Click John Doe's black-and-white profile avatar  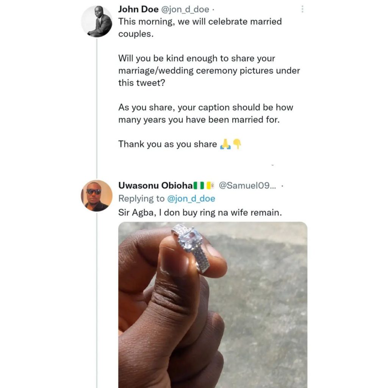pos(97,22)
